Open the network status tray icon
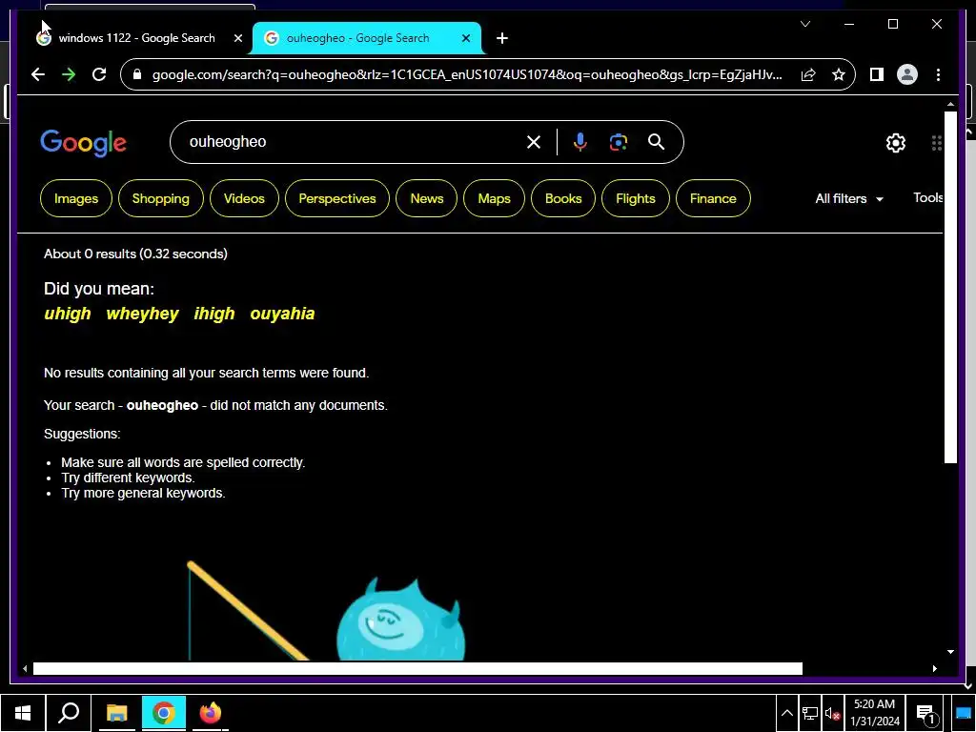 tap(810, 713)
